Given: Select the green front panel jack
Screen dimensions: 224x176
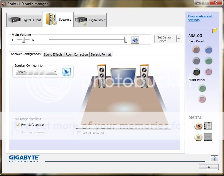Looking at the screenshot, I should 202,88.
